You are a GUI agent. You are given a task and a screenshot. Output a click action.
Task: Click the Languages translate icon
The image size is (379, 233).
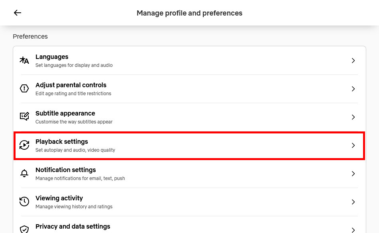24,61
